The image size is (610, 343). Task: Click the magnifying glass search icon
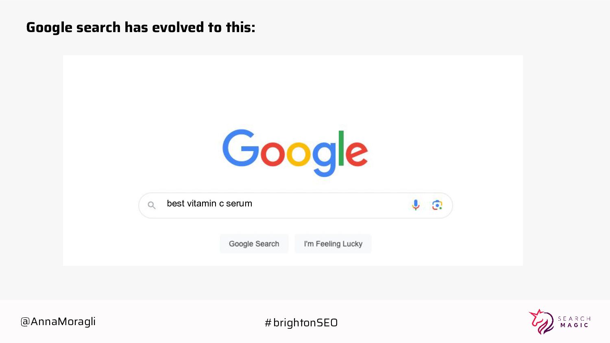152,205
